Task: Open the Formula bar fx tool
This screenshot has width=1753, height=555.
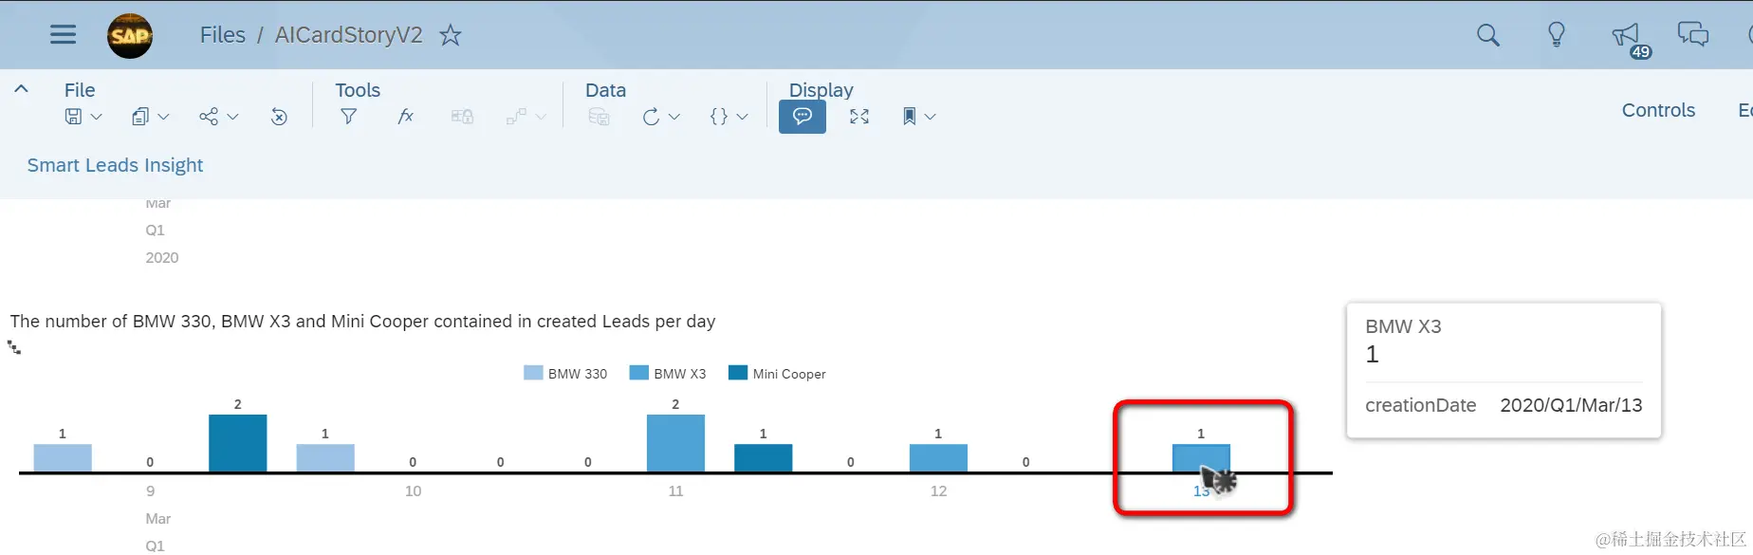Action: click(405, 116)
